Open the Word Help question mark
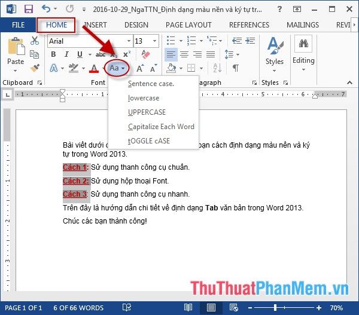This screenshot has height=315, width=359. coord(279,9)
